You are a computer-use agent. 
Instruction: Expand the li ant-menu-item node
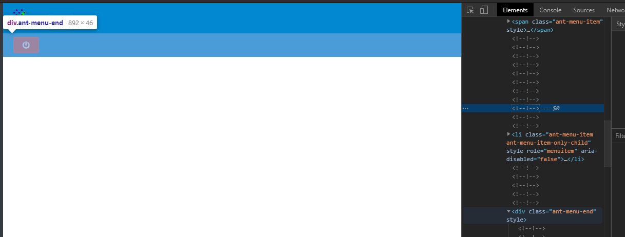click(x=509, y=134)
